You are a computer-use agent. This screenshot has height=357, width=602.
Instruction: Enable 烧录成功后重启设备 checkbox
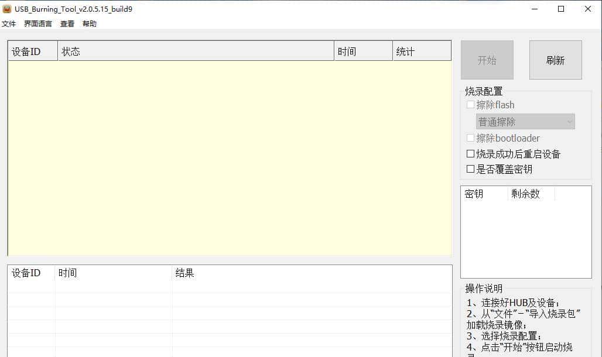coord(470,154)
